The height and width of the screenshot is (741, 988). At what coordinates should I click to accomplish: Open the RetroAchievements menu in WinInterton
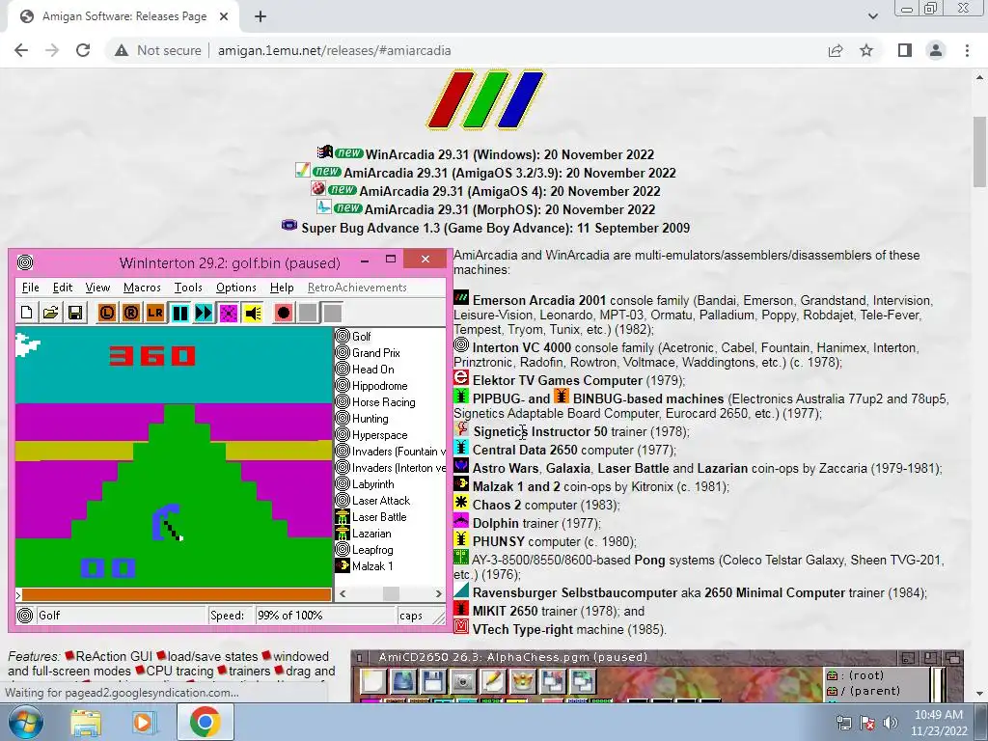coord(357,288)
